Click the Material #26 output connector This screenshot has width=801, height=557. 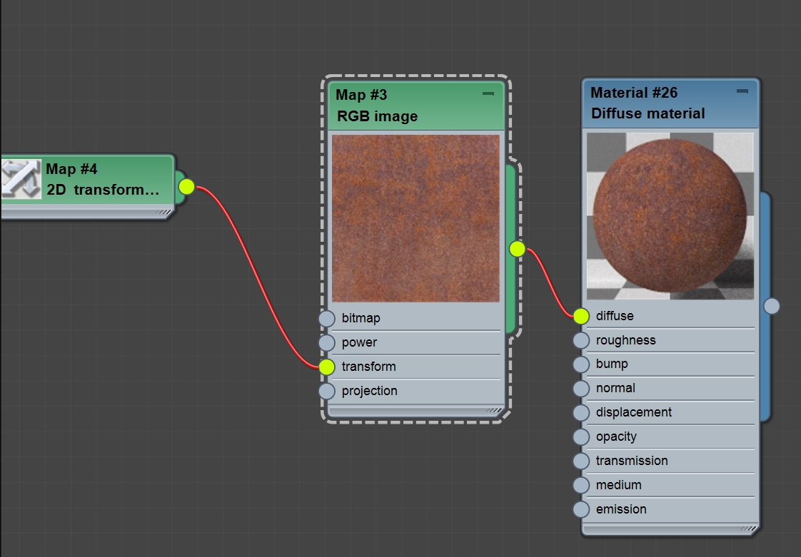point(771,307)
